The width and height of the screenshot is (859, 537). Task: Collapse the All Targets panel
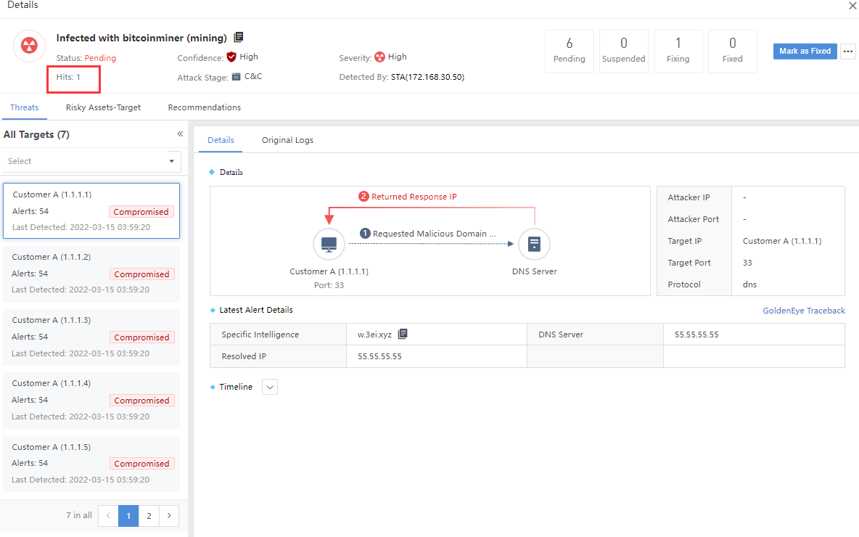pos(180,134)
